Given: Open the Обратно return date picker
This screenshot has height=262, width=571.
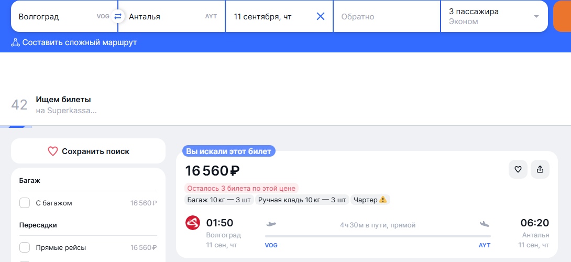Looking at the screenshot, I should 387,16.
